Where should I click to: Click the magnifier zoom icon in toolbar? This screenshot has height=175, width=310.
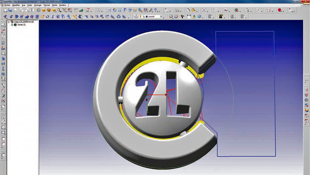(59, 10)
